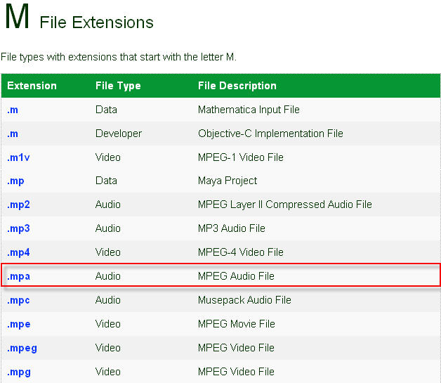
Task: Select the .mp2 extension link
Action: [x=18, y=205]
